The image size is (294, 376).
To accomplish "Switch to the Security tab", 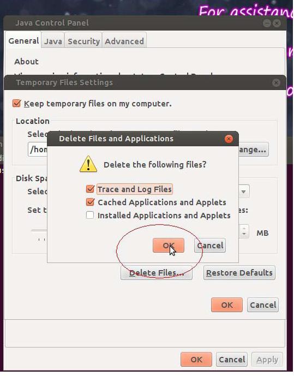I will point(83,41).
